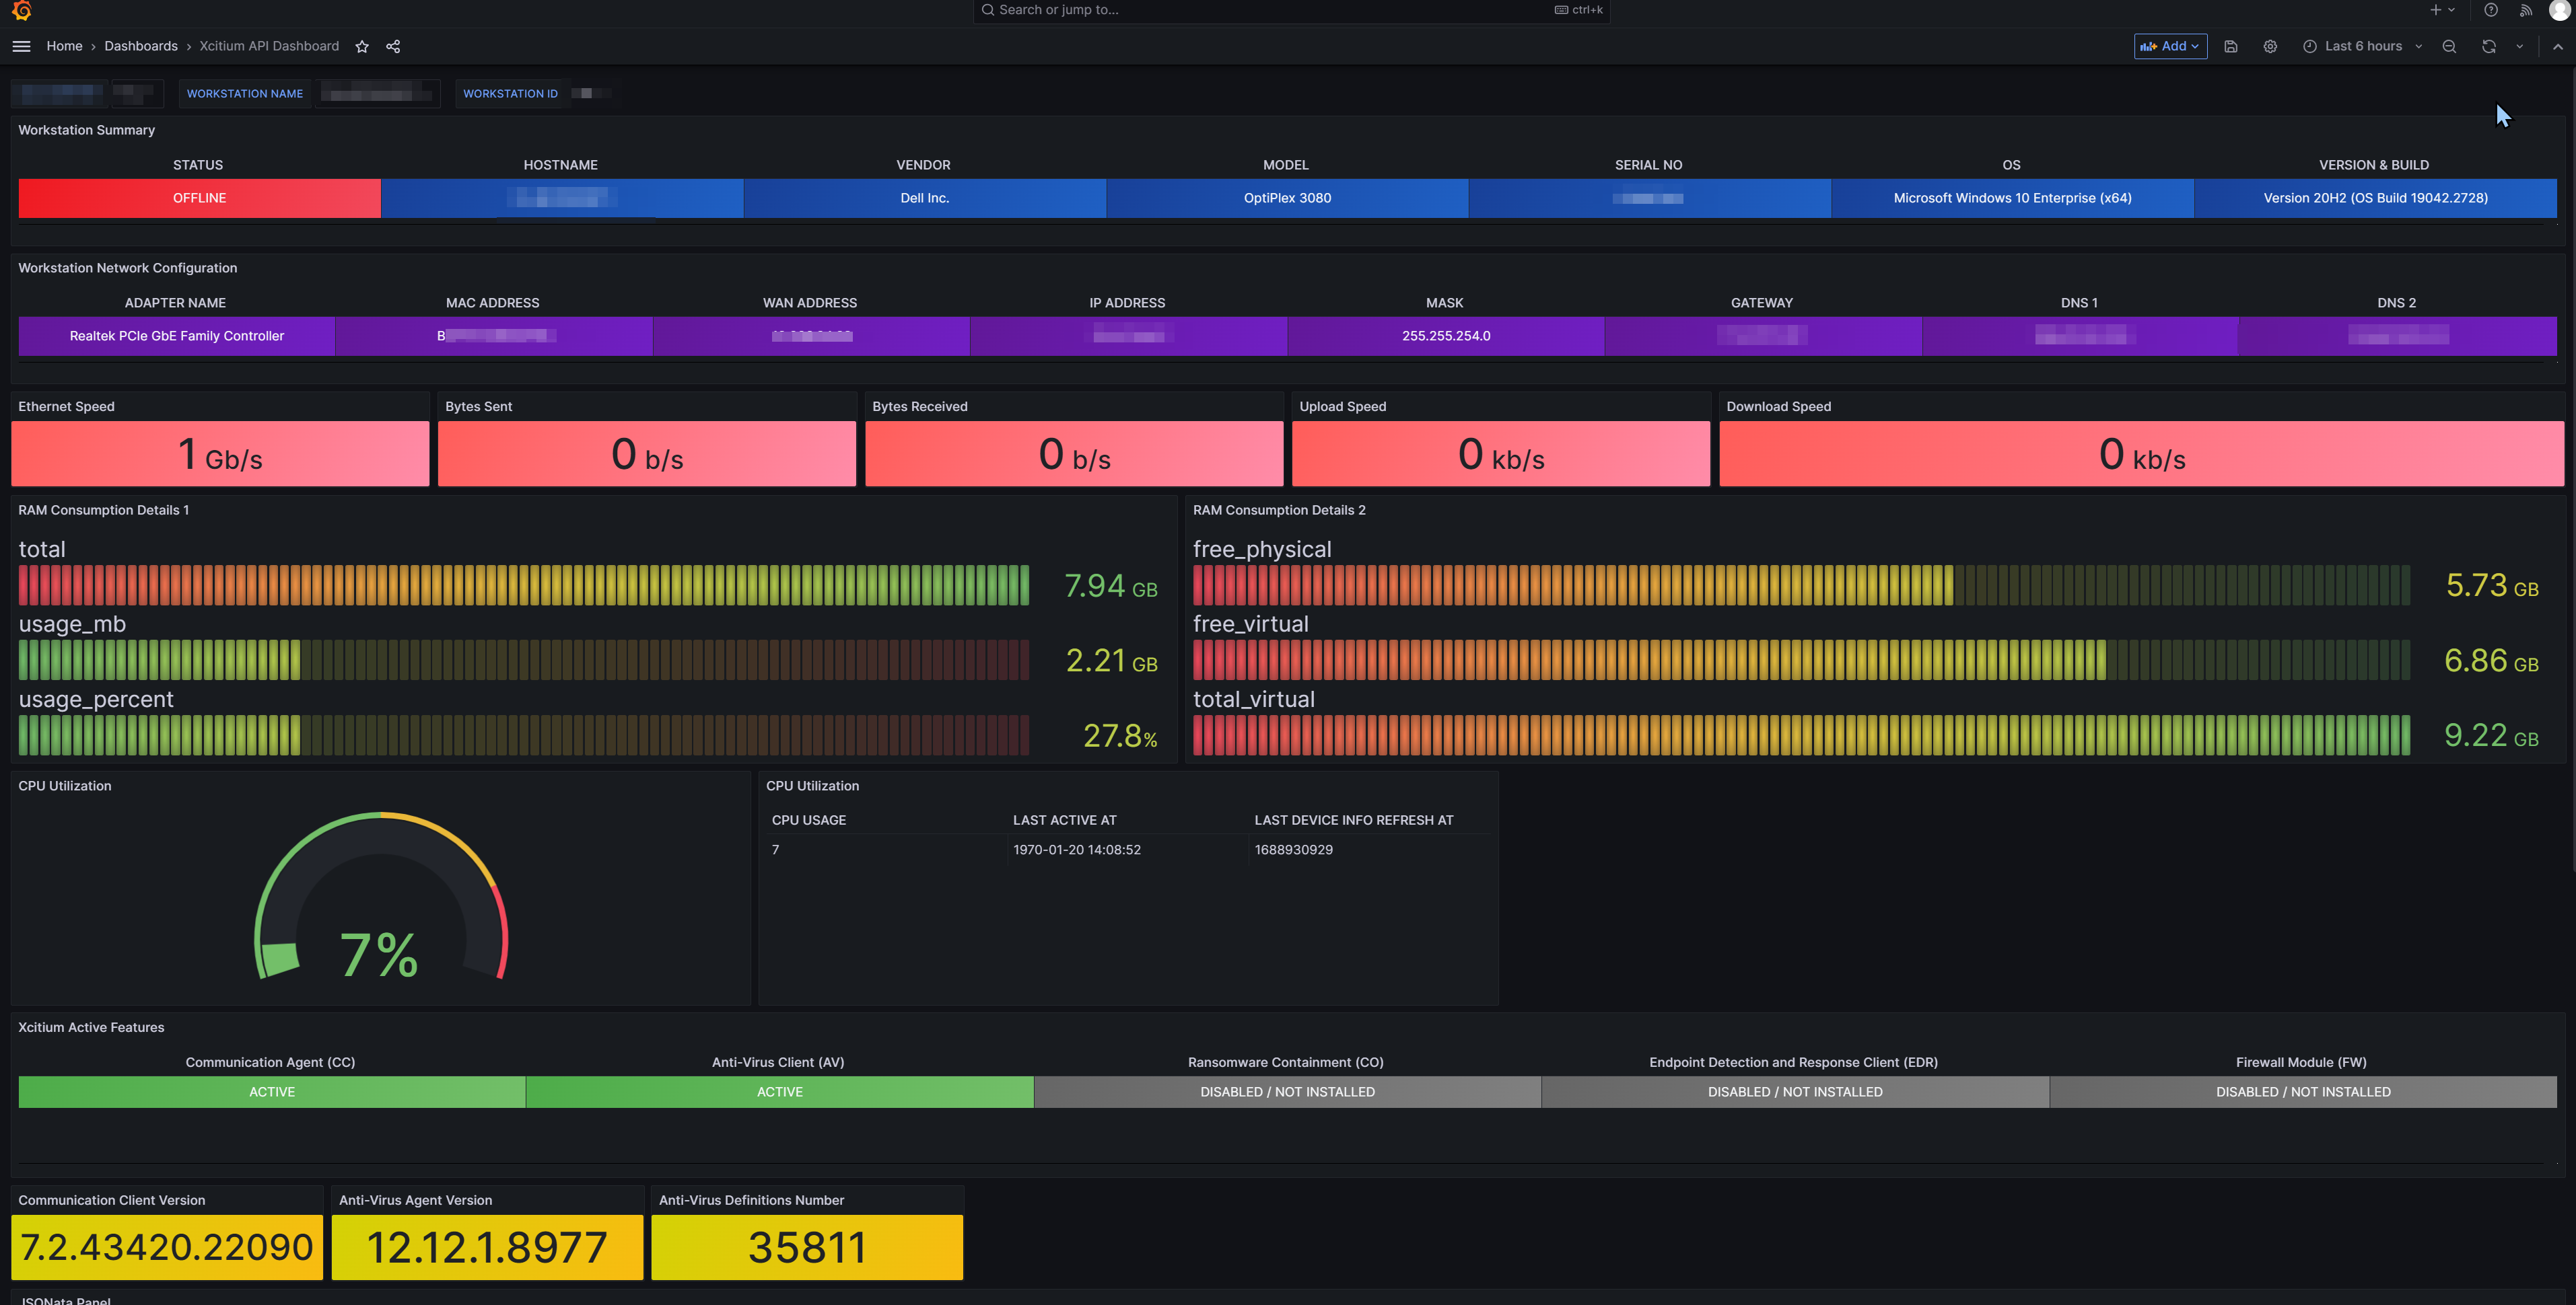
Task: Click the red OFFLINE status cell
Action: pyautogui.click(x=199, y=198)
